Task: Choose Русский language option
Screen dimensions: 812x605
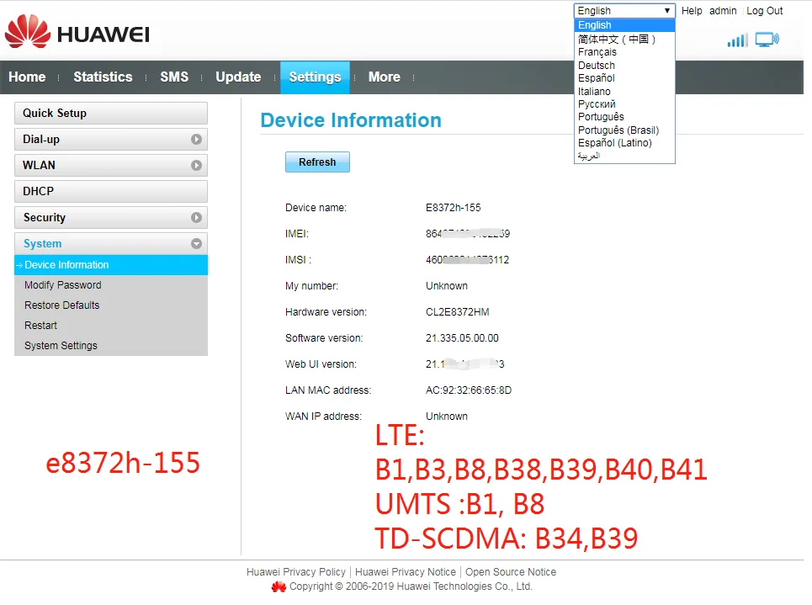Action: (x=624, y=104)
